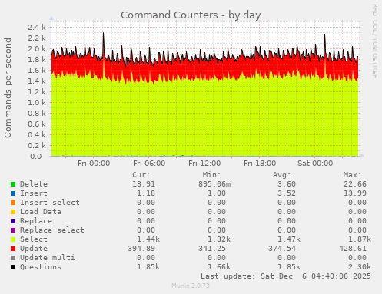Click the Insert select legend label
This screenshot has width=382, height=294.
[50, 203]
